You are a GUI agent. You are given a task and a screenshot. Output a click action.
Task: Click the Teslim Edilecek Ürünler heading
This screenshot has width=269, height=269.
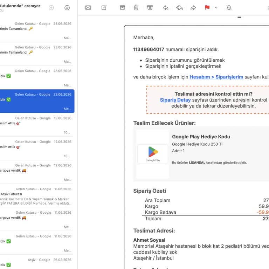(164, 123)
